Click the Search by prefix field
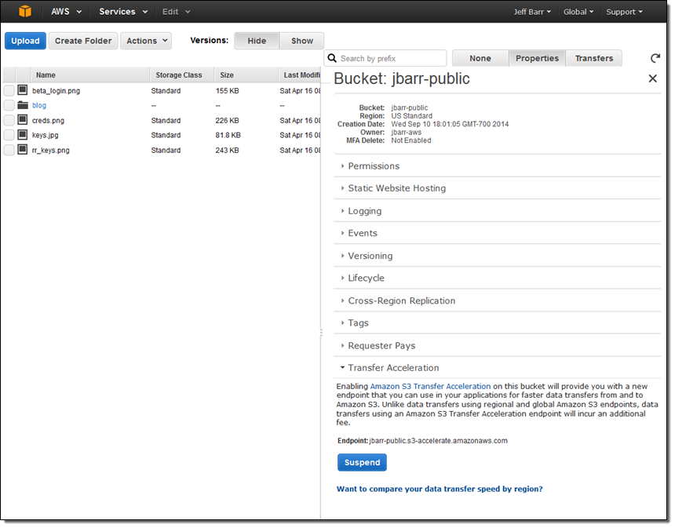675x528 pixels. 391,58
